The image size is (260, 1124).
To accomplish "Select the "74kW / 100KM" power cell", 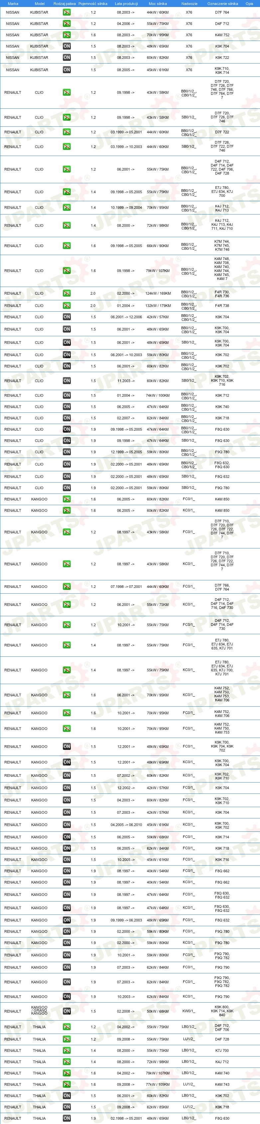I will [158, 396].
